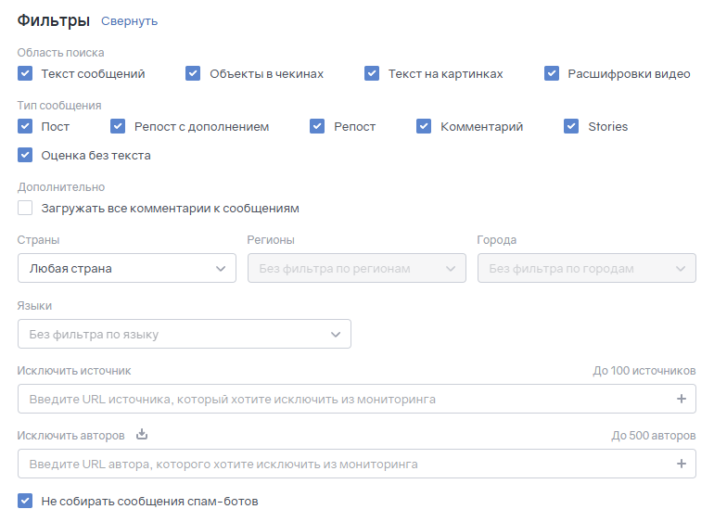Click the Свернуть link to collapse filters
The width and height of the screenshot is (714, 522).
pos(130,21)
